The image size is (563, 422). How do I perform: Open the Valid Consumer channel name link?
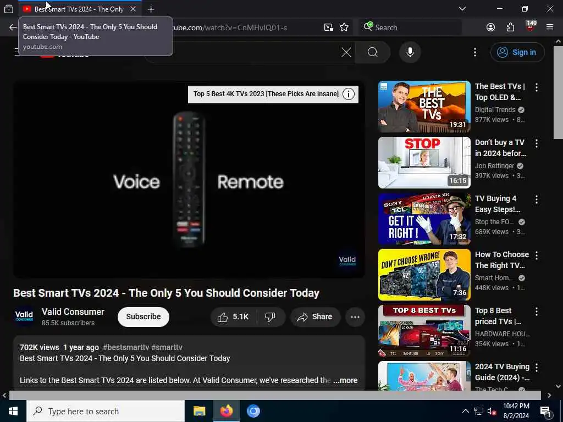coord(73,312)
